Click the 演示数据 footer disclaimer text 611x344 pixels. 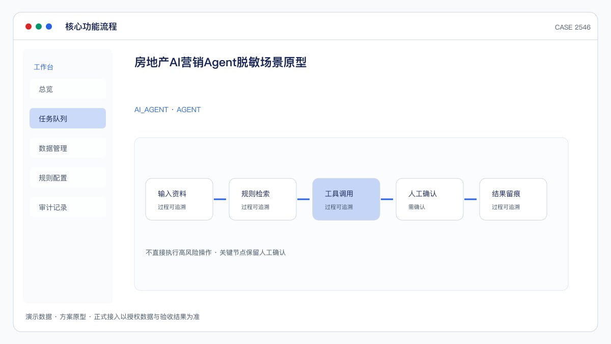coord(113,316)
